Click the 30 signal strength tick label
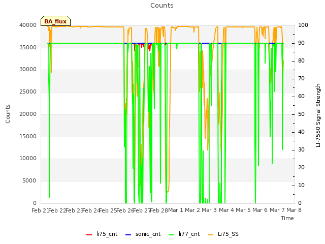 [301, 150]
